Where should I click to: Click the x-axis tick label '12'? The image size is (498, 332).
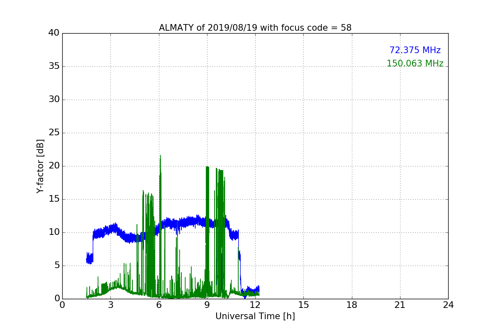(255, 305)
